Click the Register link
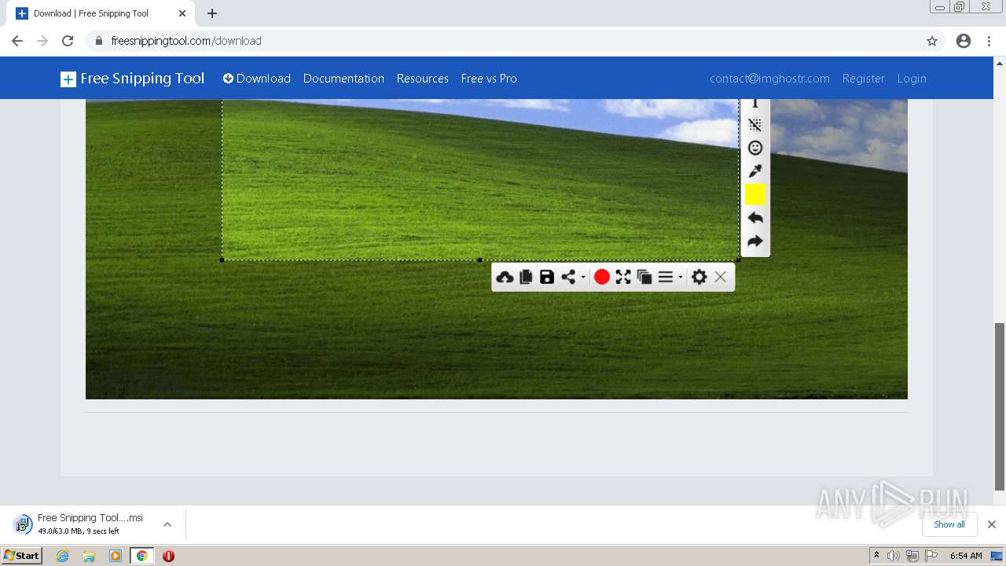This screenshot has height=566, width=1006. (863, 79)
